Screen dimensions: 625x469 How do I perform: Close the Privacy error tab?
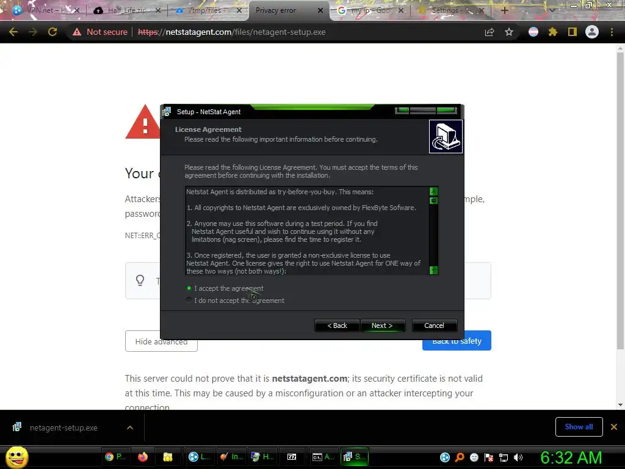coord(320,10)
